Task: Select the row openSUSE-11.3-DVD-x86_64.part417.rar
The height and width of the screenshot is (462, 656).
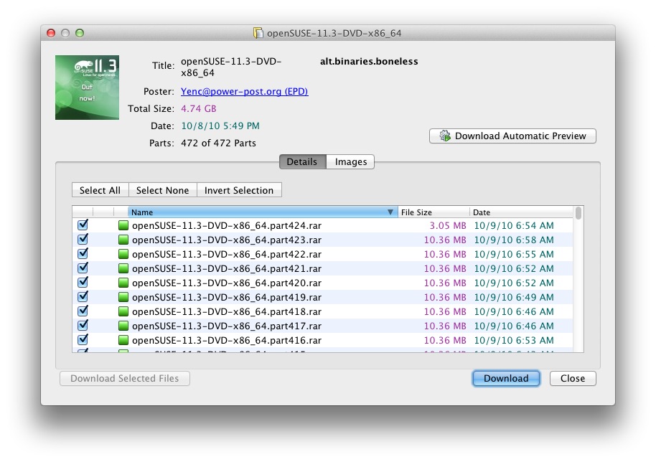Action: point(322,325)
